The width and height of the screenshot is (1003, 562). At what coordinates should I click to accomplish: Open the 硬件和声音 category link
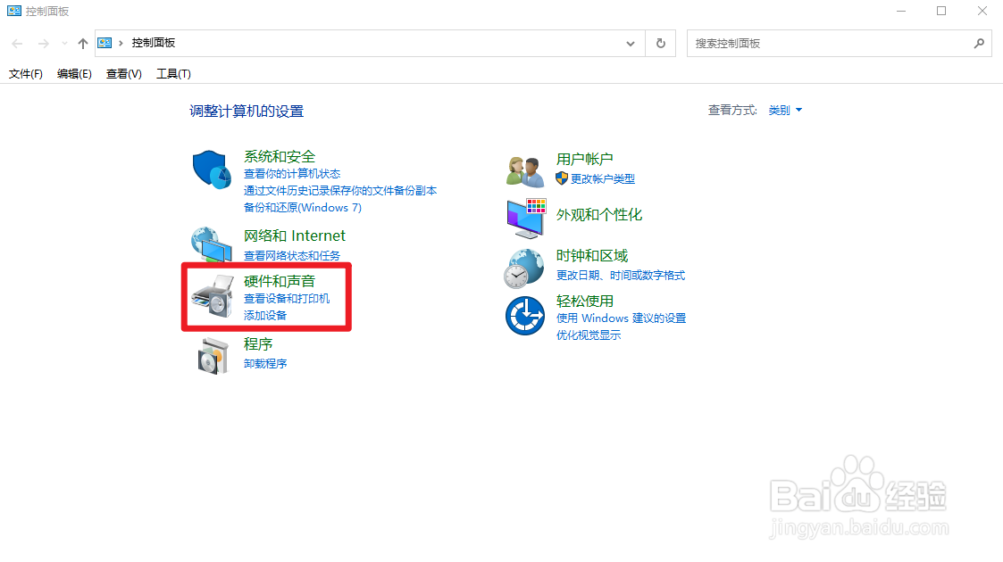280,281
